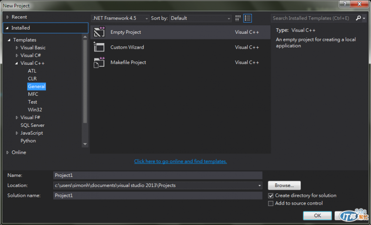
Task: Click the Empty Project name text
Action: 126,32
